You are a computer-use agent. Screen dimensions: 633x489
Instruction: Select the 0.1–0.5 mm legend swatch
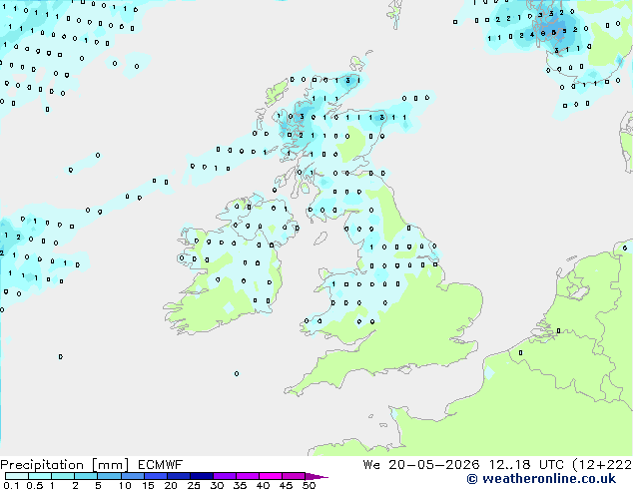pyautogui.click(x=17, y=476)
